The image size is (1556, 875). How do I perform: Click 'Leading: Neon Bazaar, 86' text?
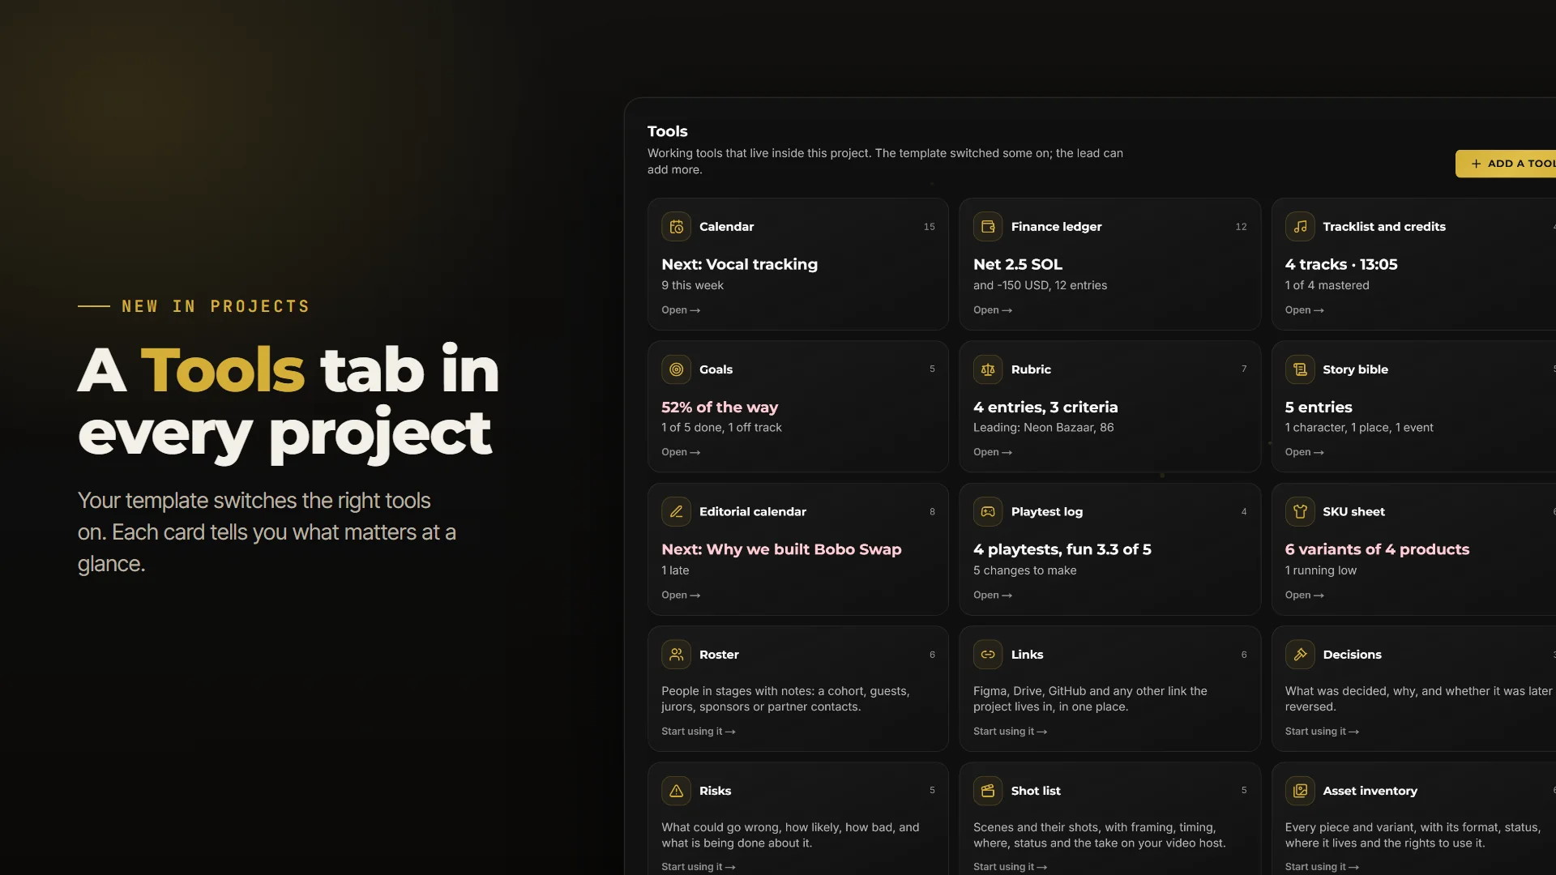(1044, 428)
